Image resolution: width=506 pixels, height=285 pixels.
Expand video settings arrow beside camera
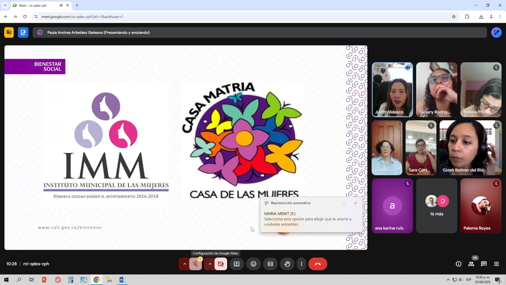click(210, 264)
